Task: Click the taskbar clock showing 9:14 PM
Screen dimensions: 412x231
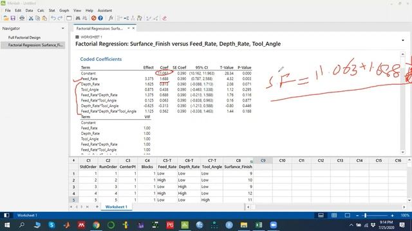Action: click(x=386, y=225)
